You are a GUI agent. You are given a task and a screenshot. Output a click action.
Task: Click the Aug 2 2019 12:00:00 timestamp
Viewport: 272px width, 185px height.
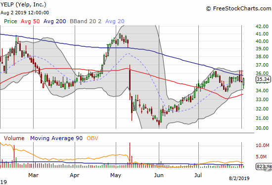(x=24, y=13)
